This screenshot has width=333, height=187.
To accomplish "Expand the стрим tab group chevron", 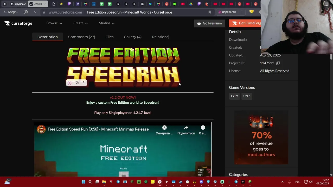I will [45, 4].
